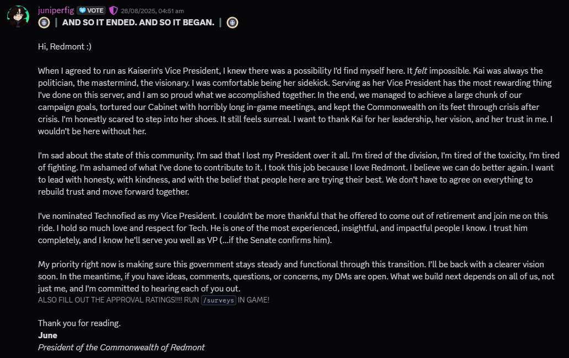Click the "ALSO FILL OUT THE APPROVAL RATINGS" text
This screenshot has height=358, width=569.
[117, 300]
